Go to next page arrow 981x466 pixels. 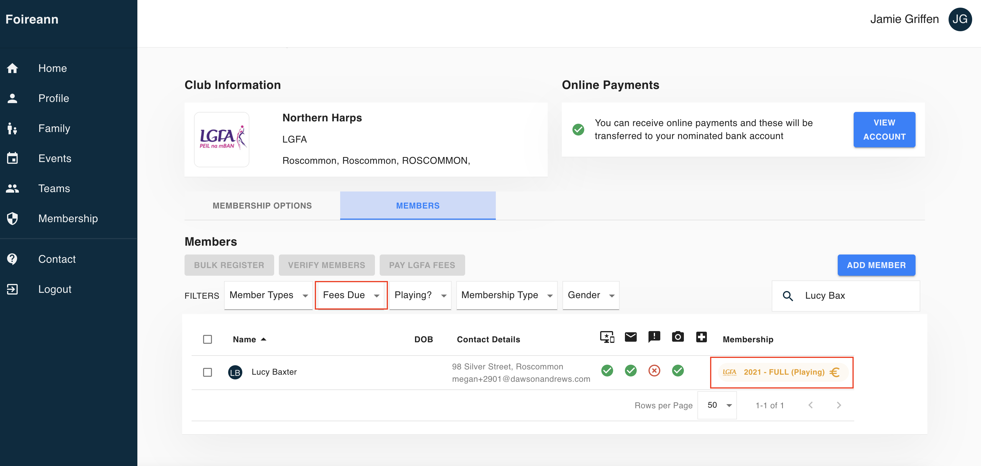tap(839, 405)
